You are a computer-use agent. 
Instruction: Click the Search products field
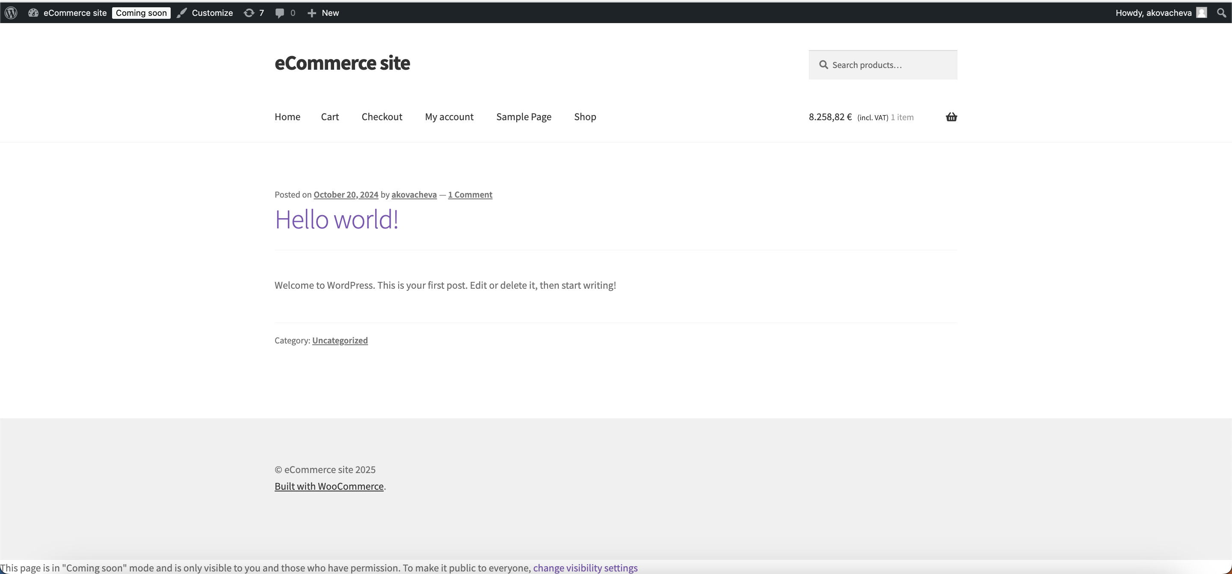point(890,65)
